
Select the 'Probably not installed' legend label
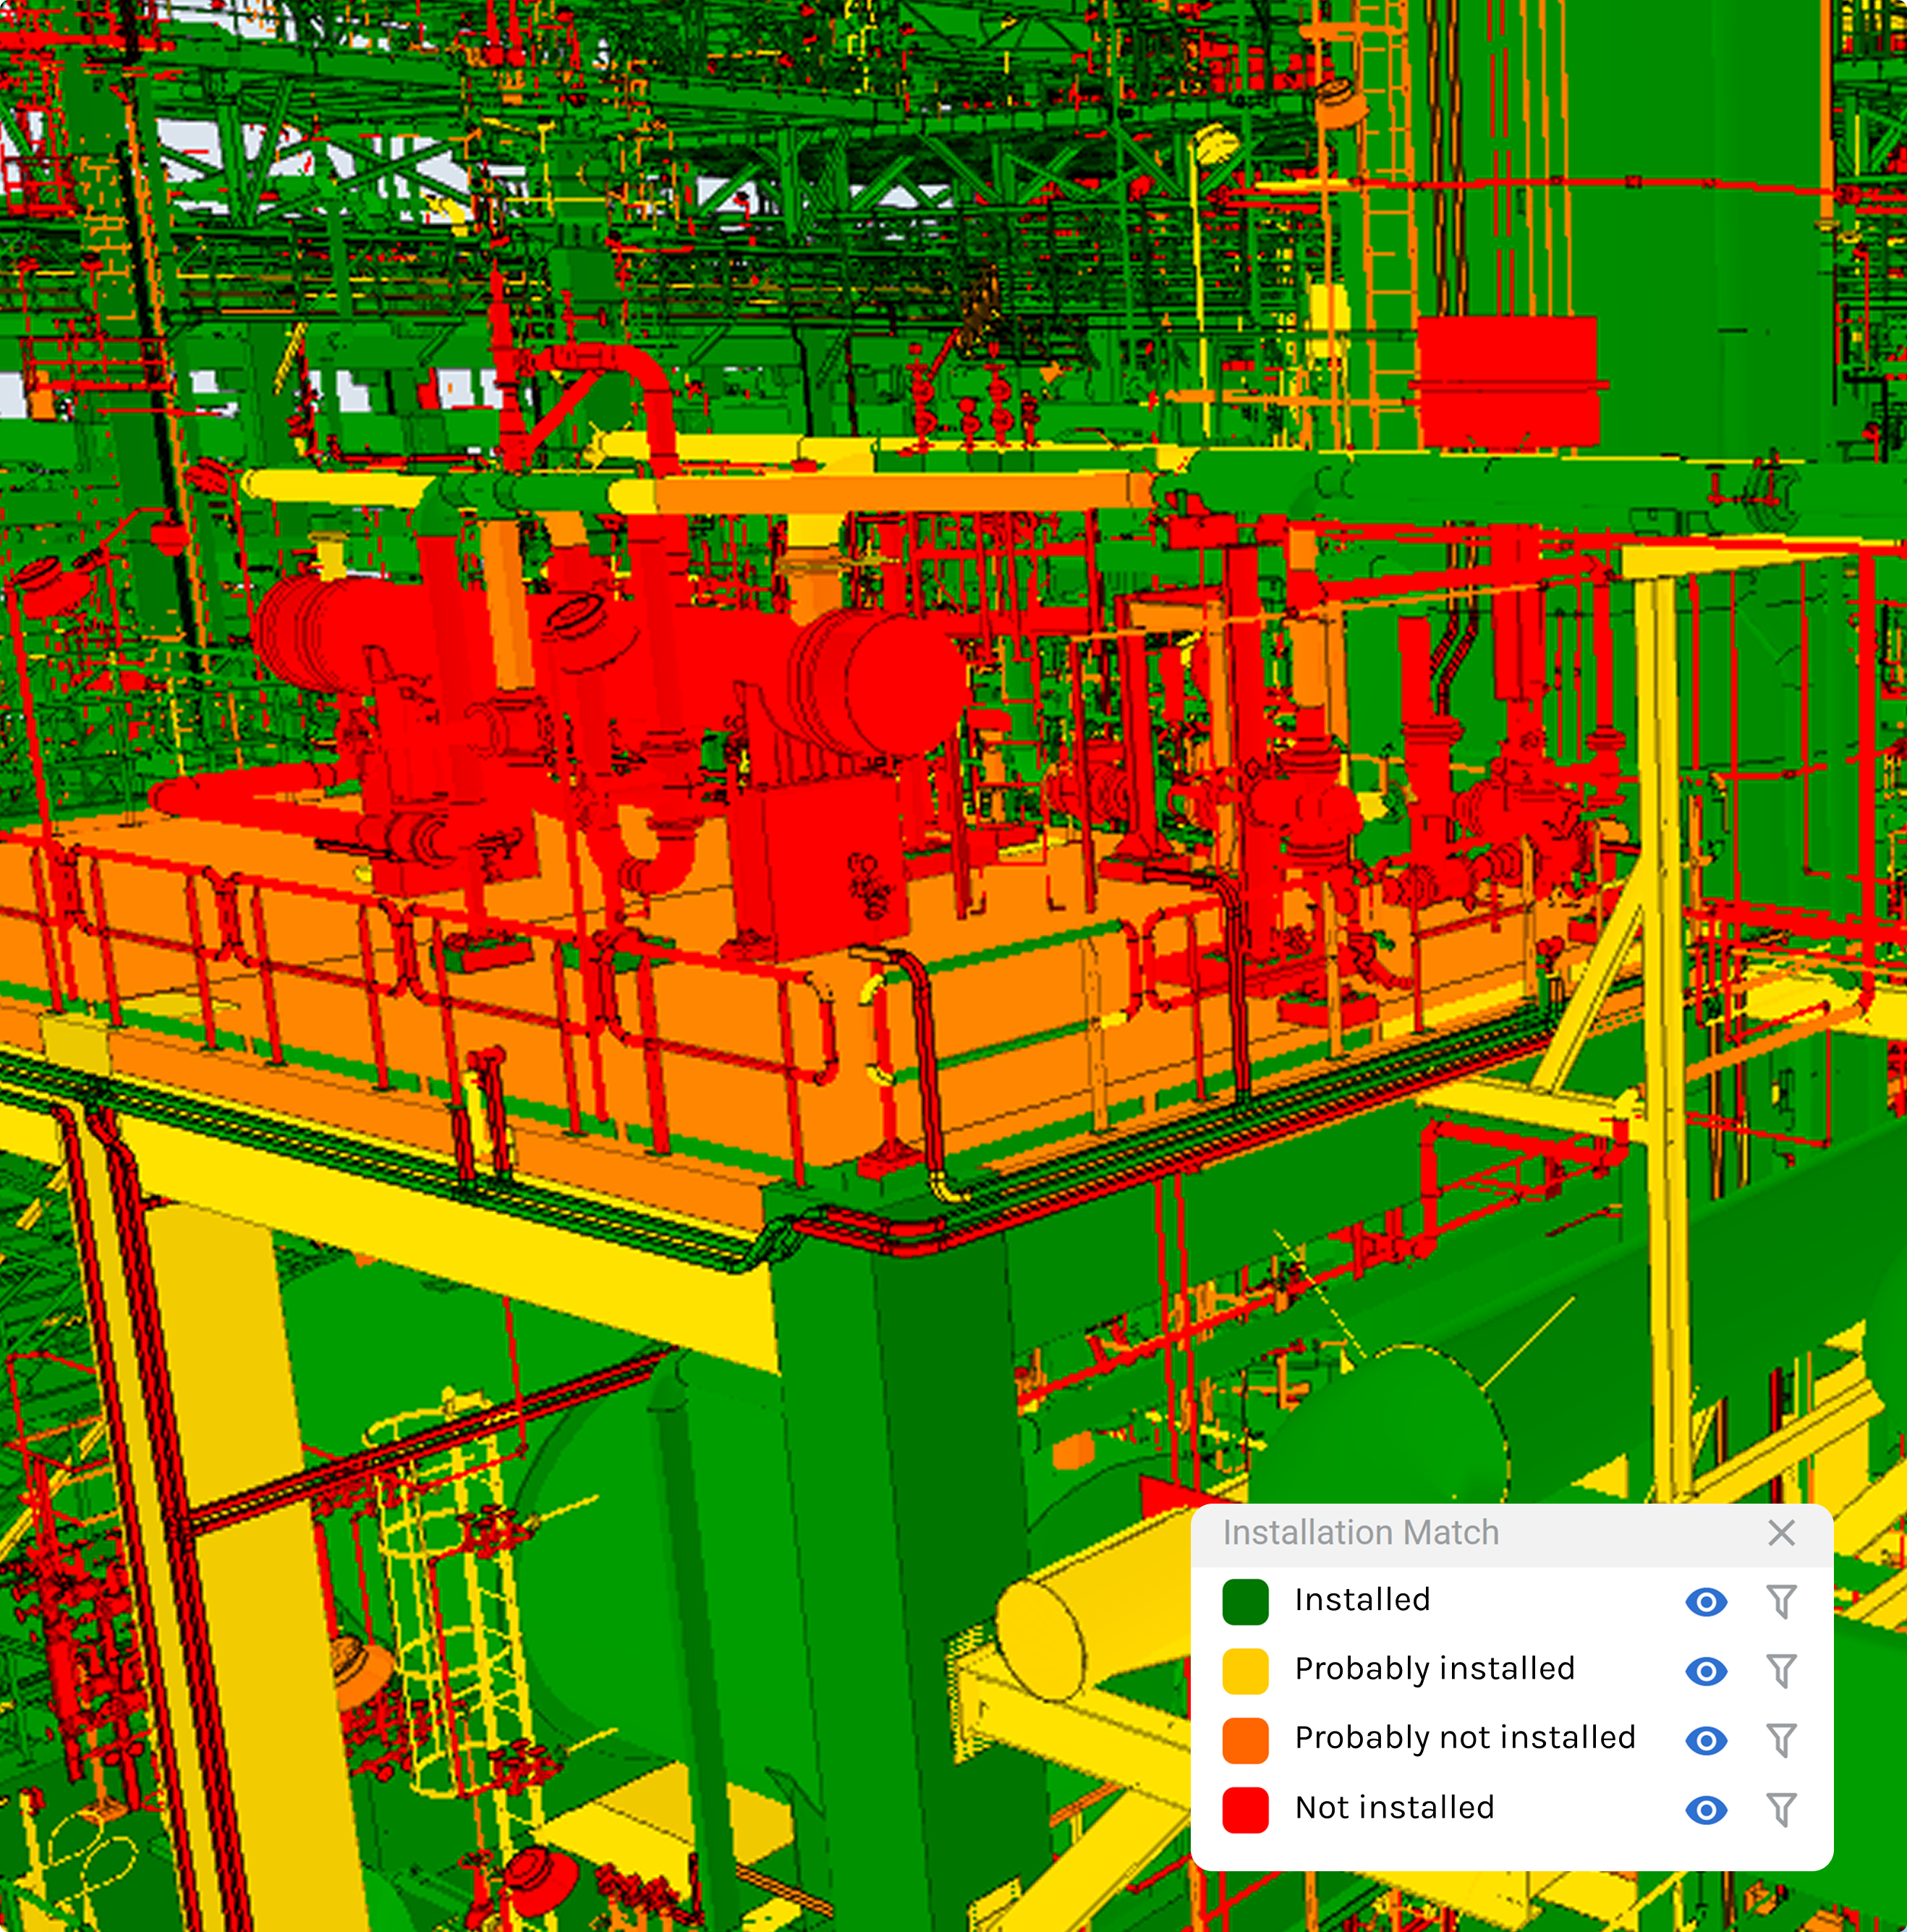[1465, 1739]
